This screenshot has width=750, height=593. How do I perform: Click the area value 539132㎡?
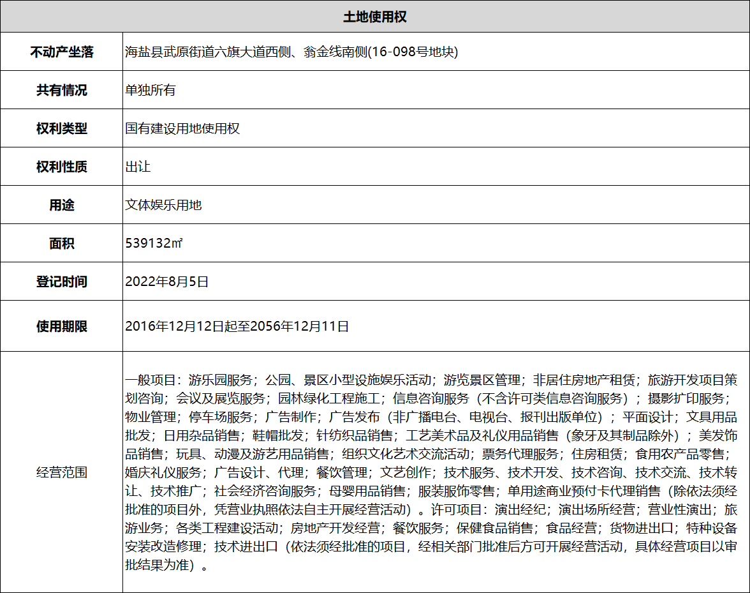pos(154,243)
